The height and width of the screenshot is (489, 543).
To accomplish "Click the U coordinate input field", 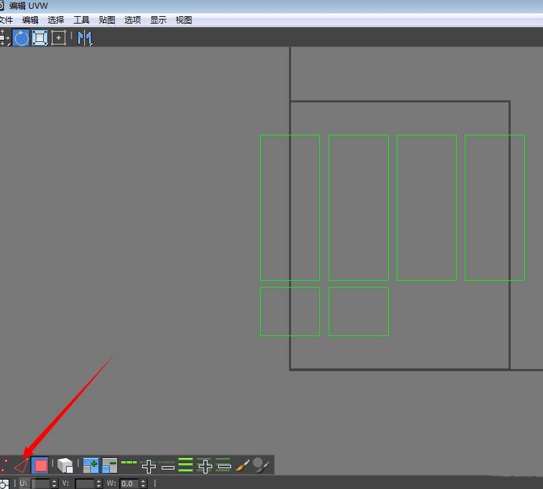I will [x=41, y=484].
